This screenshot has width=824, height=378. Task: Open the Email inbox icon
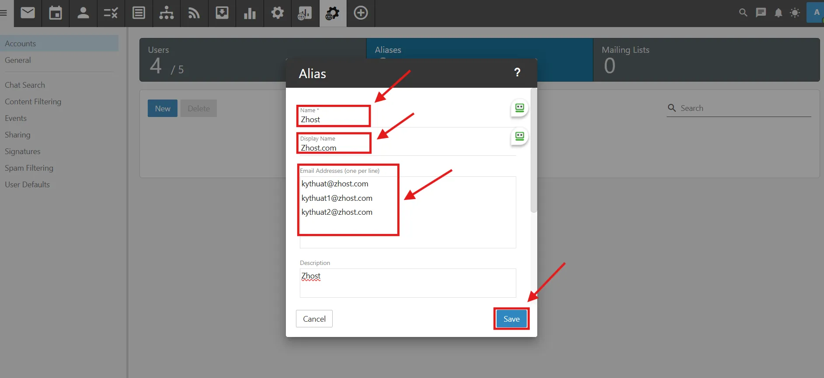click(28, 13)
